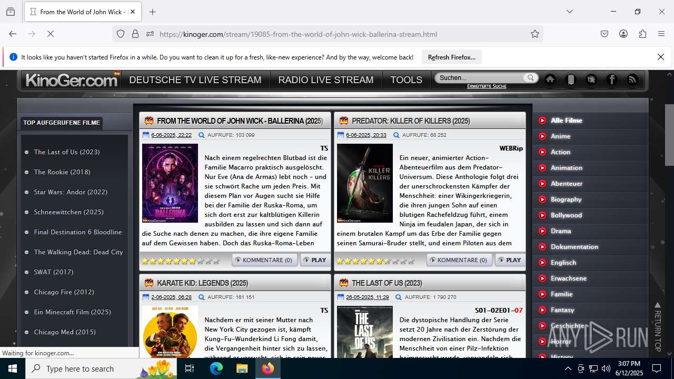Open SWAT (2017) in top list
The image size is (674, 379).
[54, 272]
